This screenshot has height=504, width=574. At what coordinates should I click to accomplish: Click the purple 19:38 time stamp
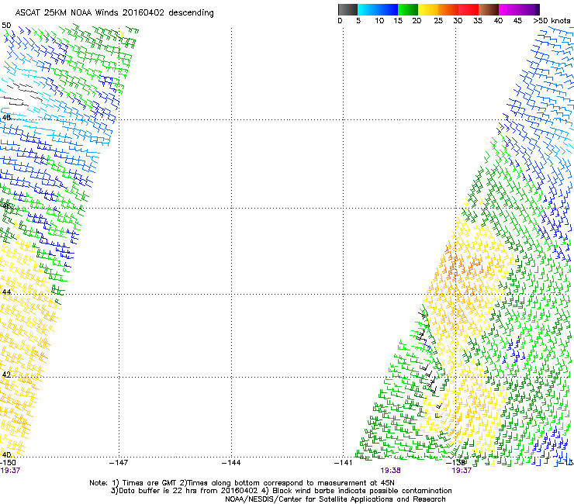(x=390, y=471)
